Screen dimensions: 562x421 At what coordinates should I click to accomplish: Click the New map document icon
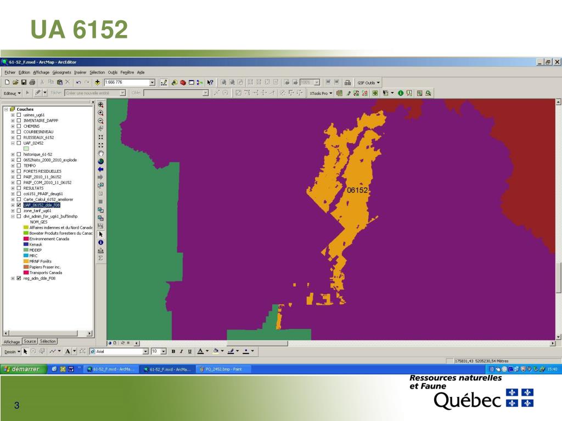7,82
